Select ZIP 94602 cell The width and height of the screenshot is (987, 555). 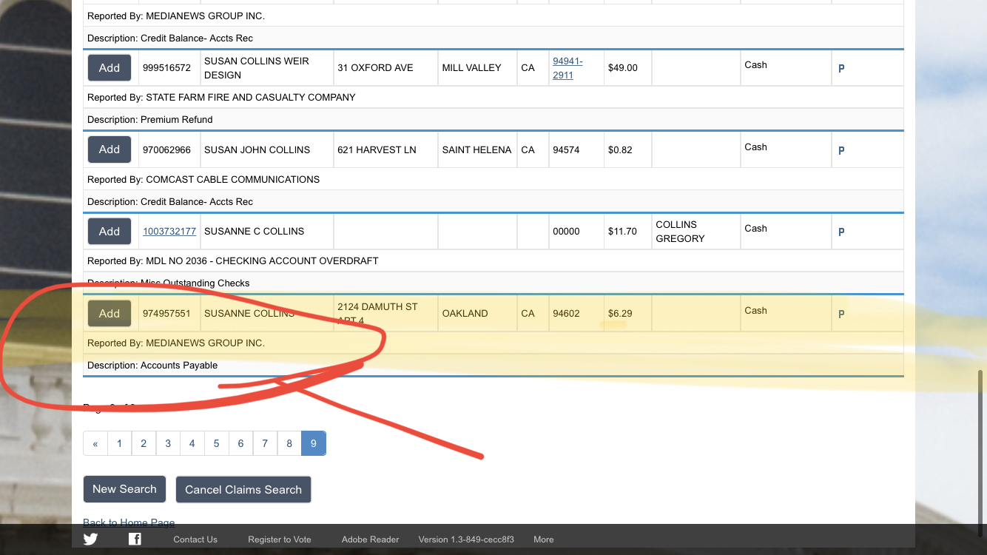576,313
